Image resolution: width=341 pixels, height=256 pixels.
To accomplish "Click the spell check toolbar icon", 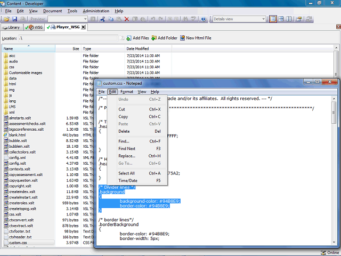I will coord(193,19).
